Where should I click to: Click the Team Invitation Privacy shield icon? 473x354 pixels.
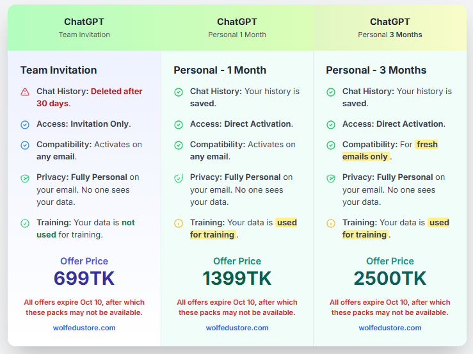pos(25,178)
